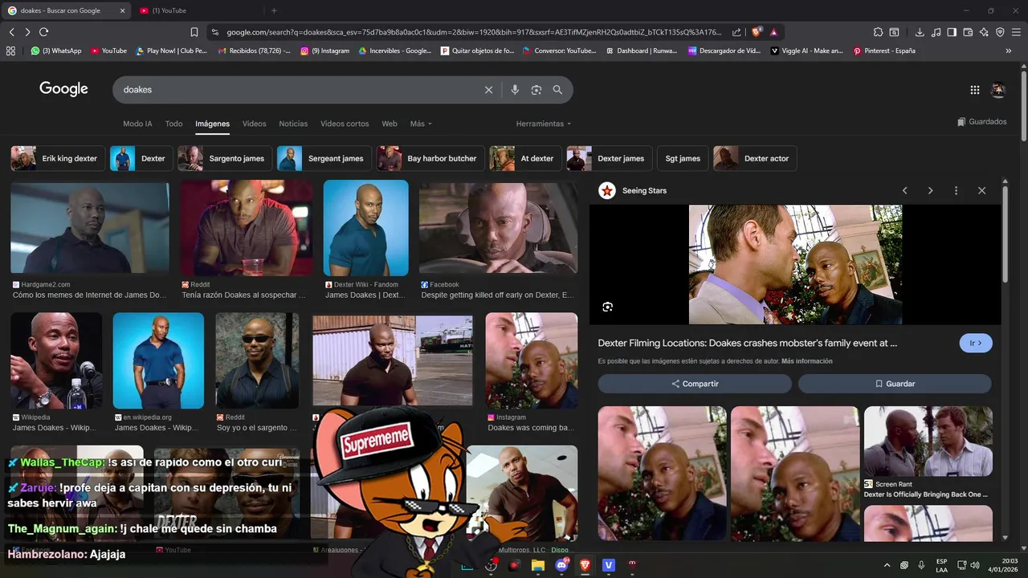Select the Erik king dexter chip
Image resolution: width=1028 pixels, height=578 pixels.
click(56, 158)
